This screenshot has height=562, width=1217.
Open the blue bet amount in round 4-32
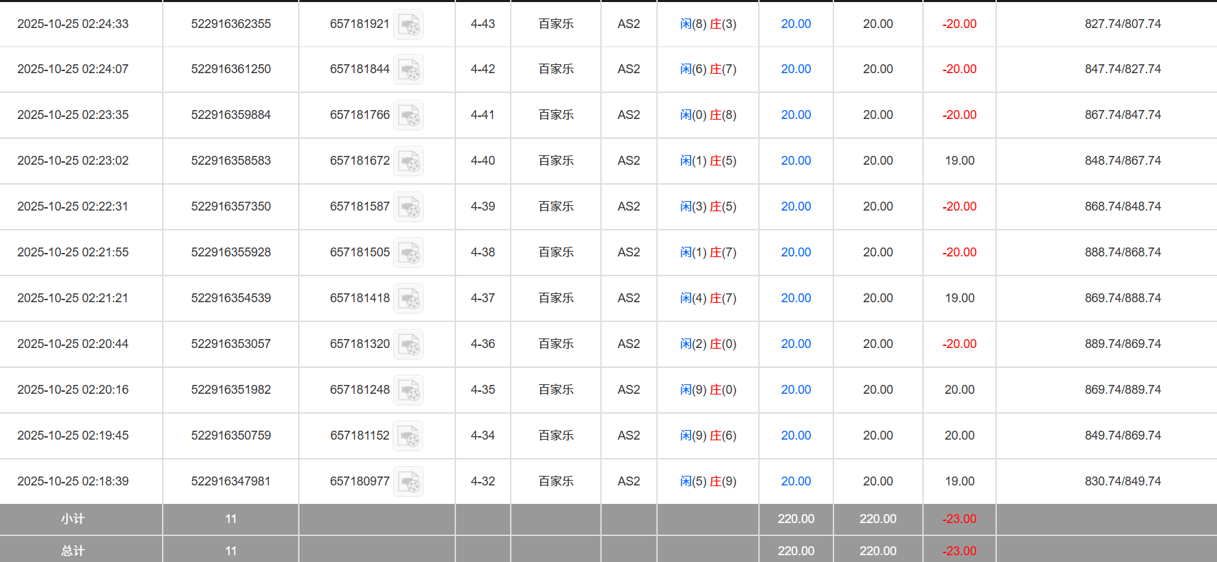coord(795,481)
